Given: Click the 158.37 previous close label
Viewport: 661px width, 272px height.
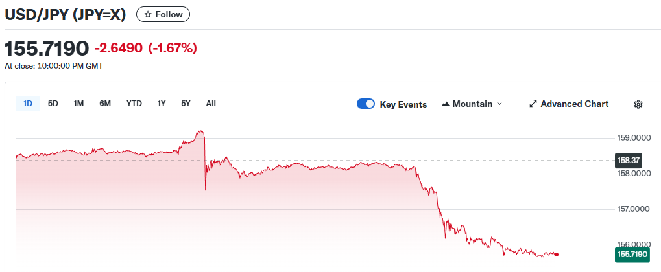Looking at the screenshot, I should pyautogui.click(x=627, y=160).
